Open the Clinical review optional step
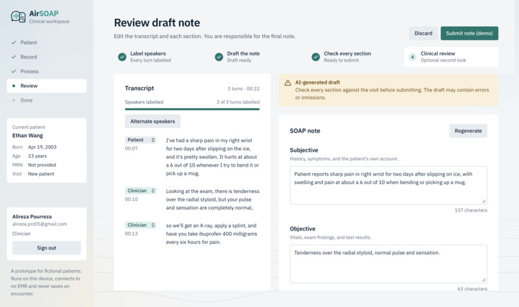 click(x=451, y=57)
